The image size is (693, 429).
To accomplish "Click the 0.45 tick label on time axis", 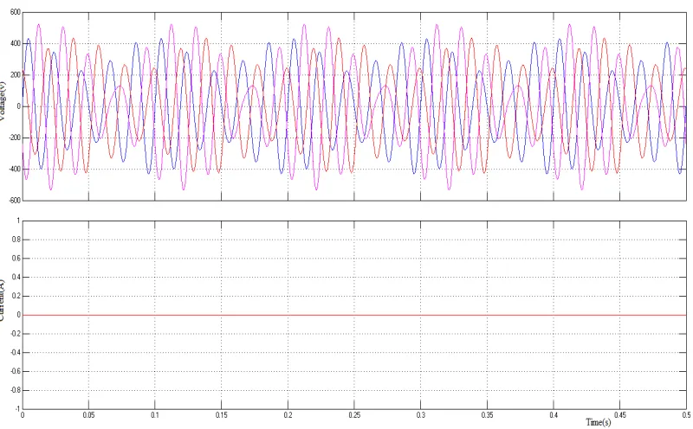I will point(620,415).
